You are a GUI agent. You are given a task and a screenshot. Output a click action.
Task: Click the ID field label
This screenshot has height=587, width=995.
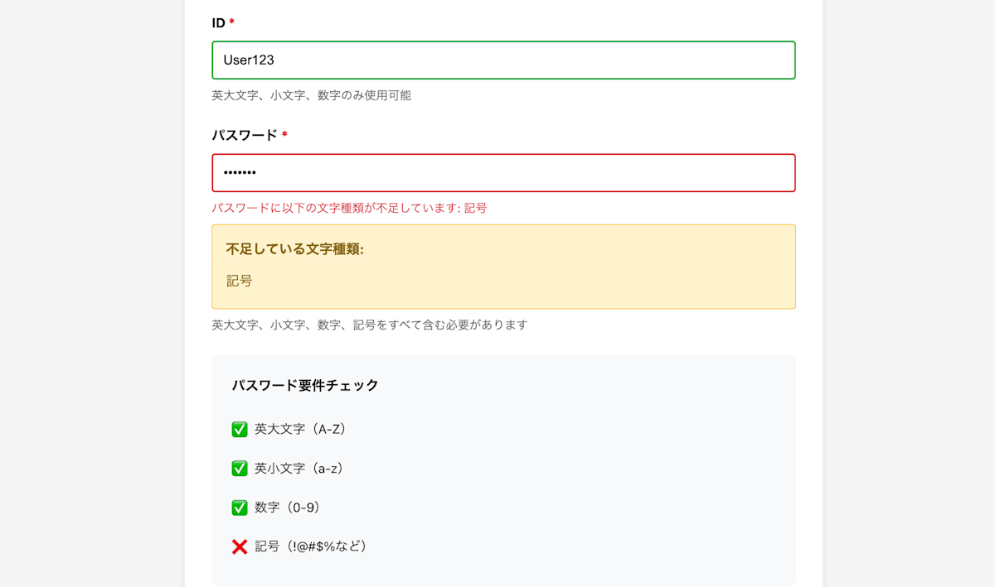point(221,23)
